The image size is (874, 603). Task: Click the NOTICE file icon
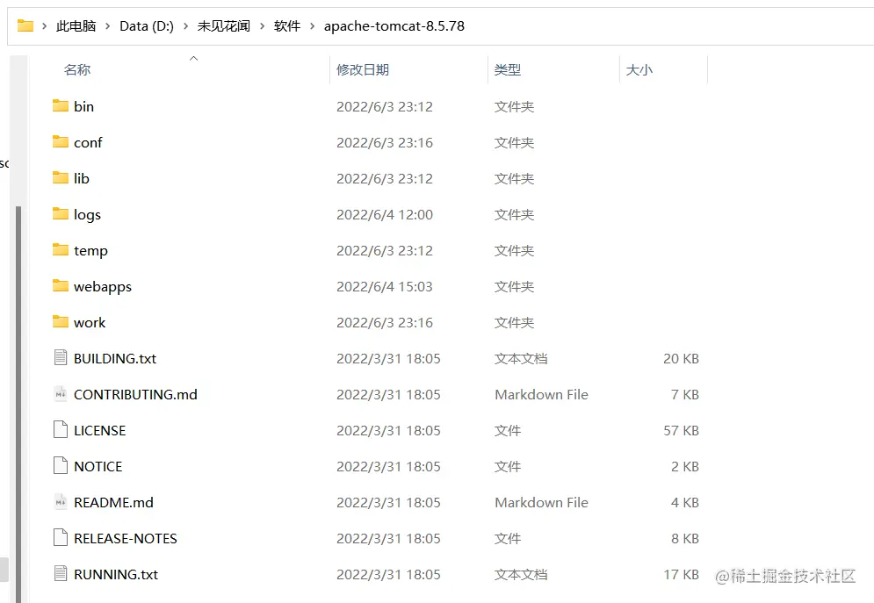(61, 465)
